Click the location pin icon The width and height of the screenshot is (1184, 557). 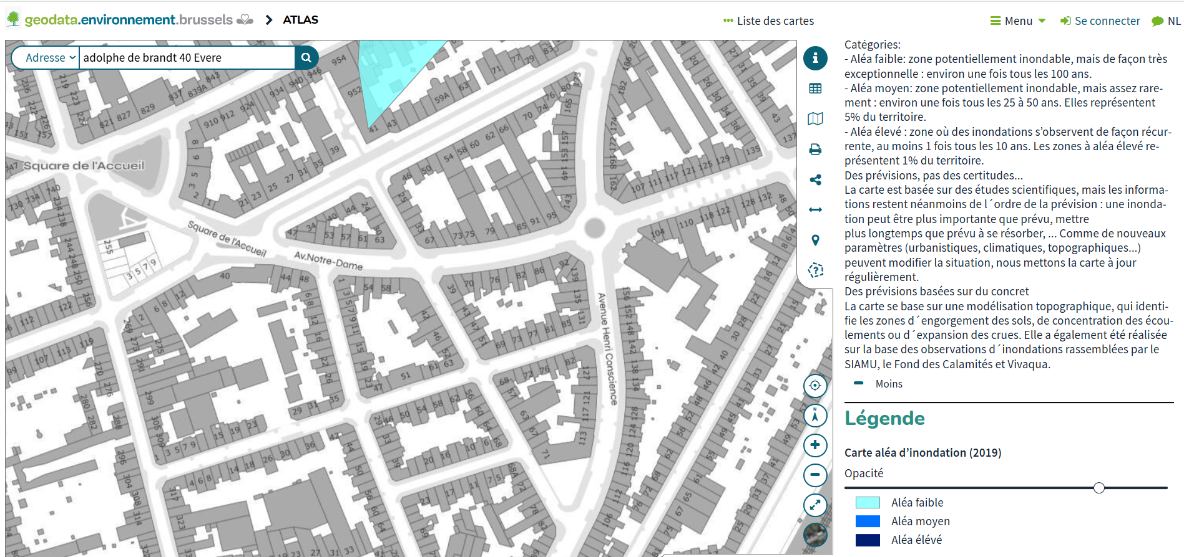click(815, 240)
